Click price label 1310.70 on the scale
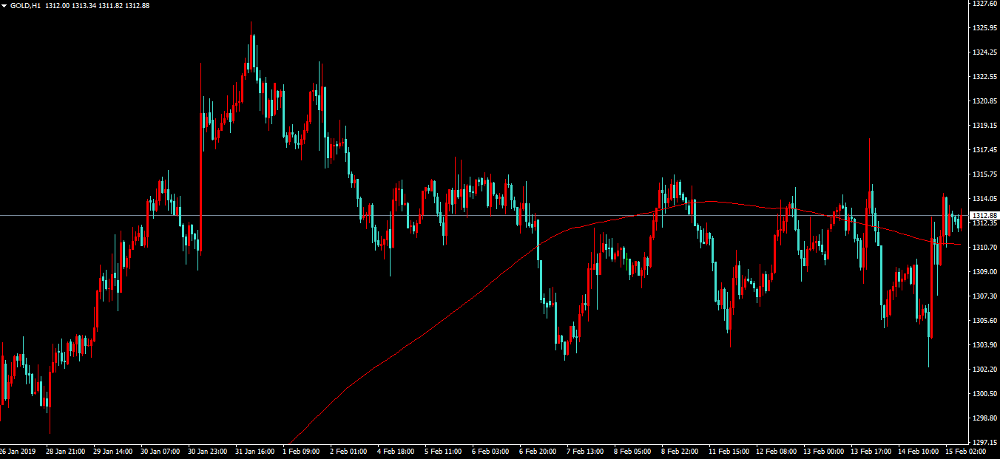Viewport: 1000px width, 459px height. click(984, 247)
